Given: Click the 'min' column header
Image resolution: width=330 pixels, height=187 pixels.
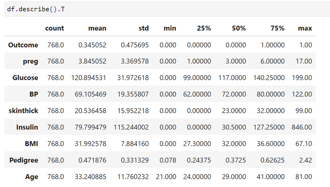Looking at the screenshot, I should click(x=170, y=28).
